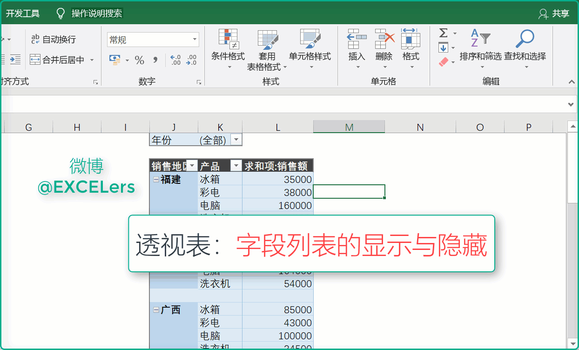Viewport: 579px width, 350px height.
Task: Click the Delete (删除) cells icon
Action: tap(384, 40)
